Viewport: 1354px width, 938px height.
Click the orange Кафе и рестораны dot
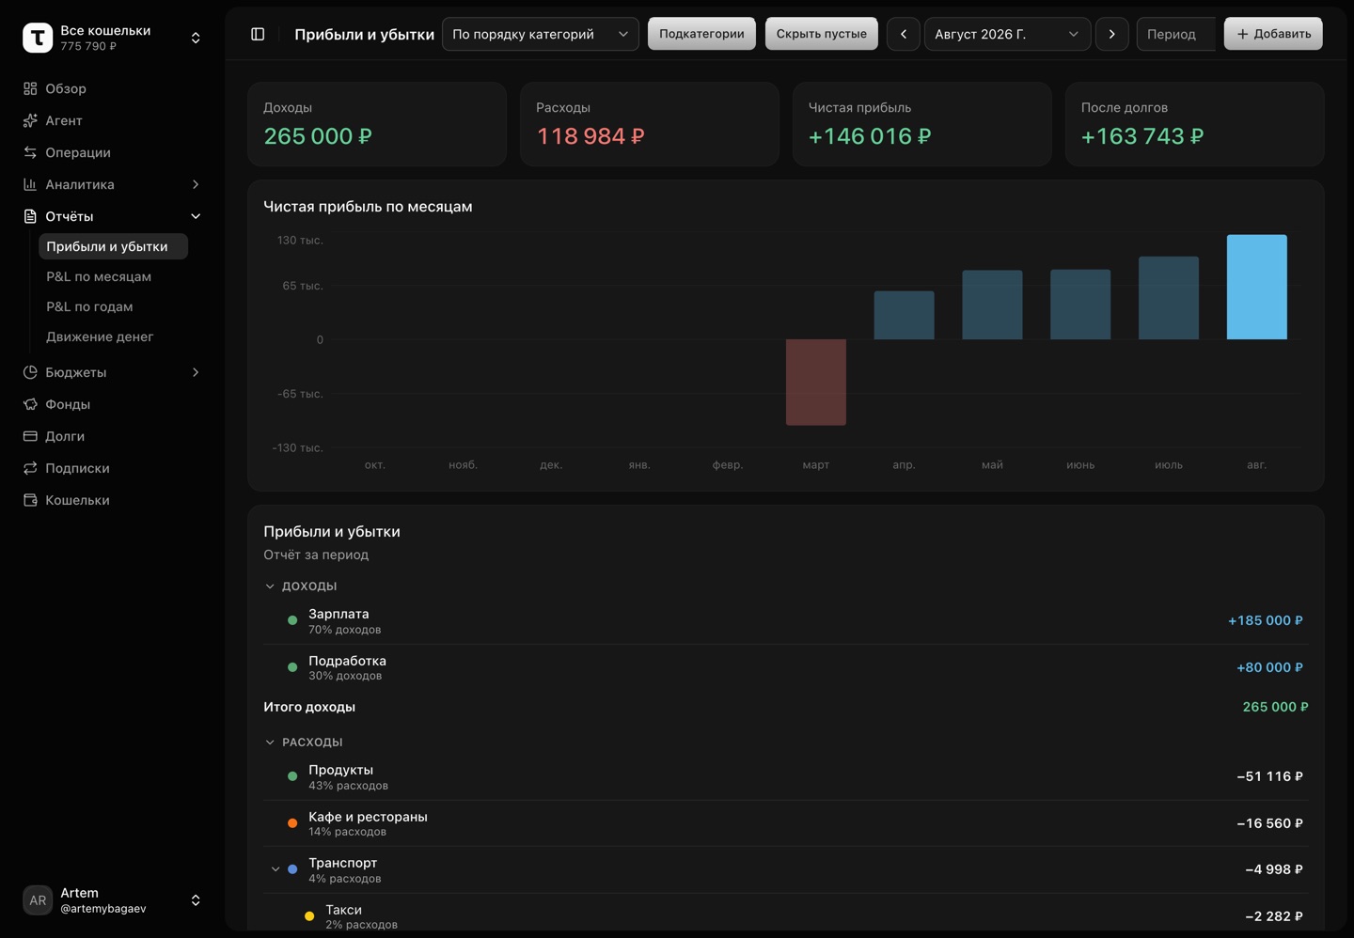(292, 823)
